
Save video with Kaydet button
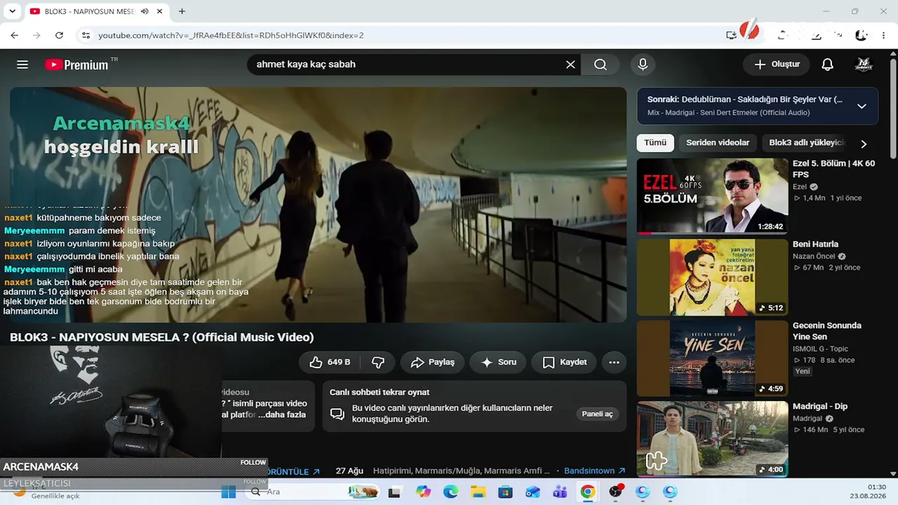point(563,362)
